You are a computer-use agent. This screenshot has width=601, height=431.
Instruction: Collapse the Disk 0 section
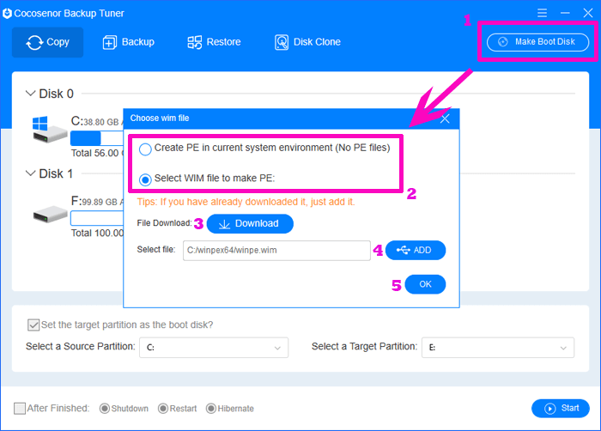[30, 94]
